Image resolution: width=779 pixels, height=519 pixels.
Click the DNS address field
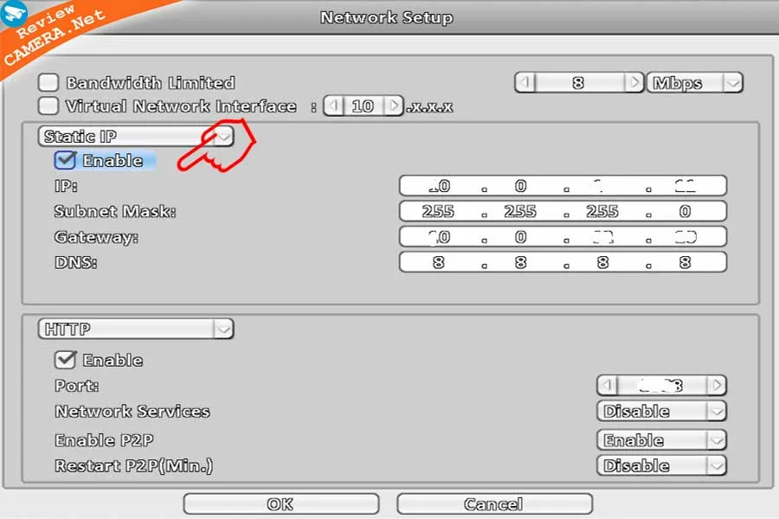[x=563, y=262]
